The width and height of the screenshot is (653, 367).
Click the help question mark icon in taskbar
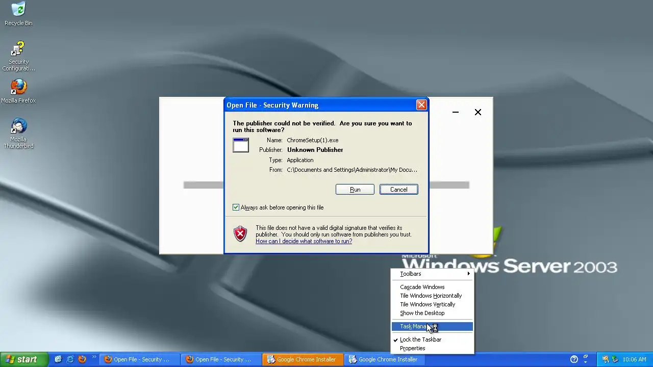[x=574, y=359]
